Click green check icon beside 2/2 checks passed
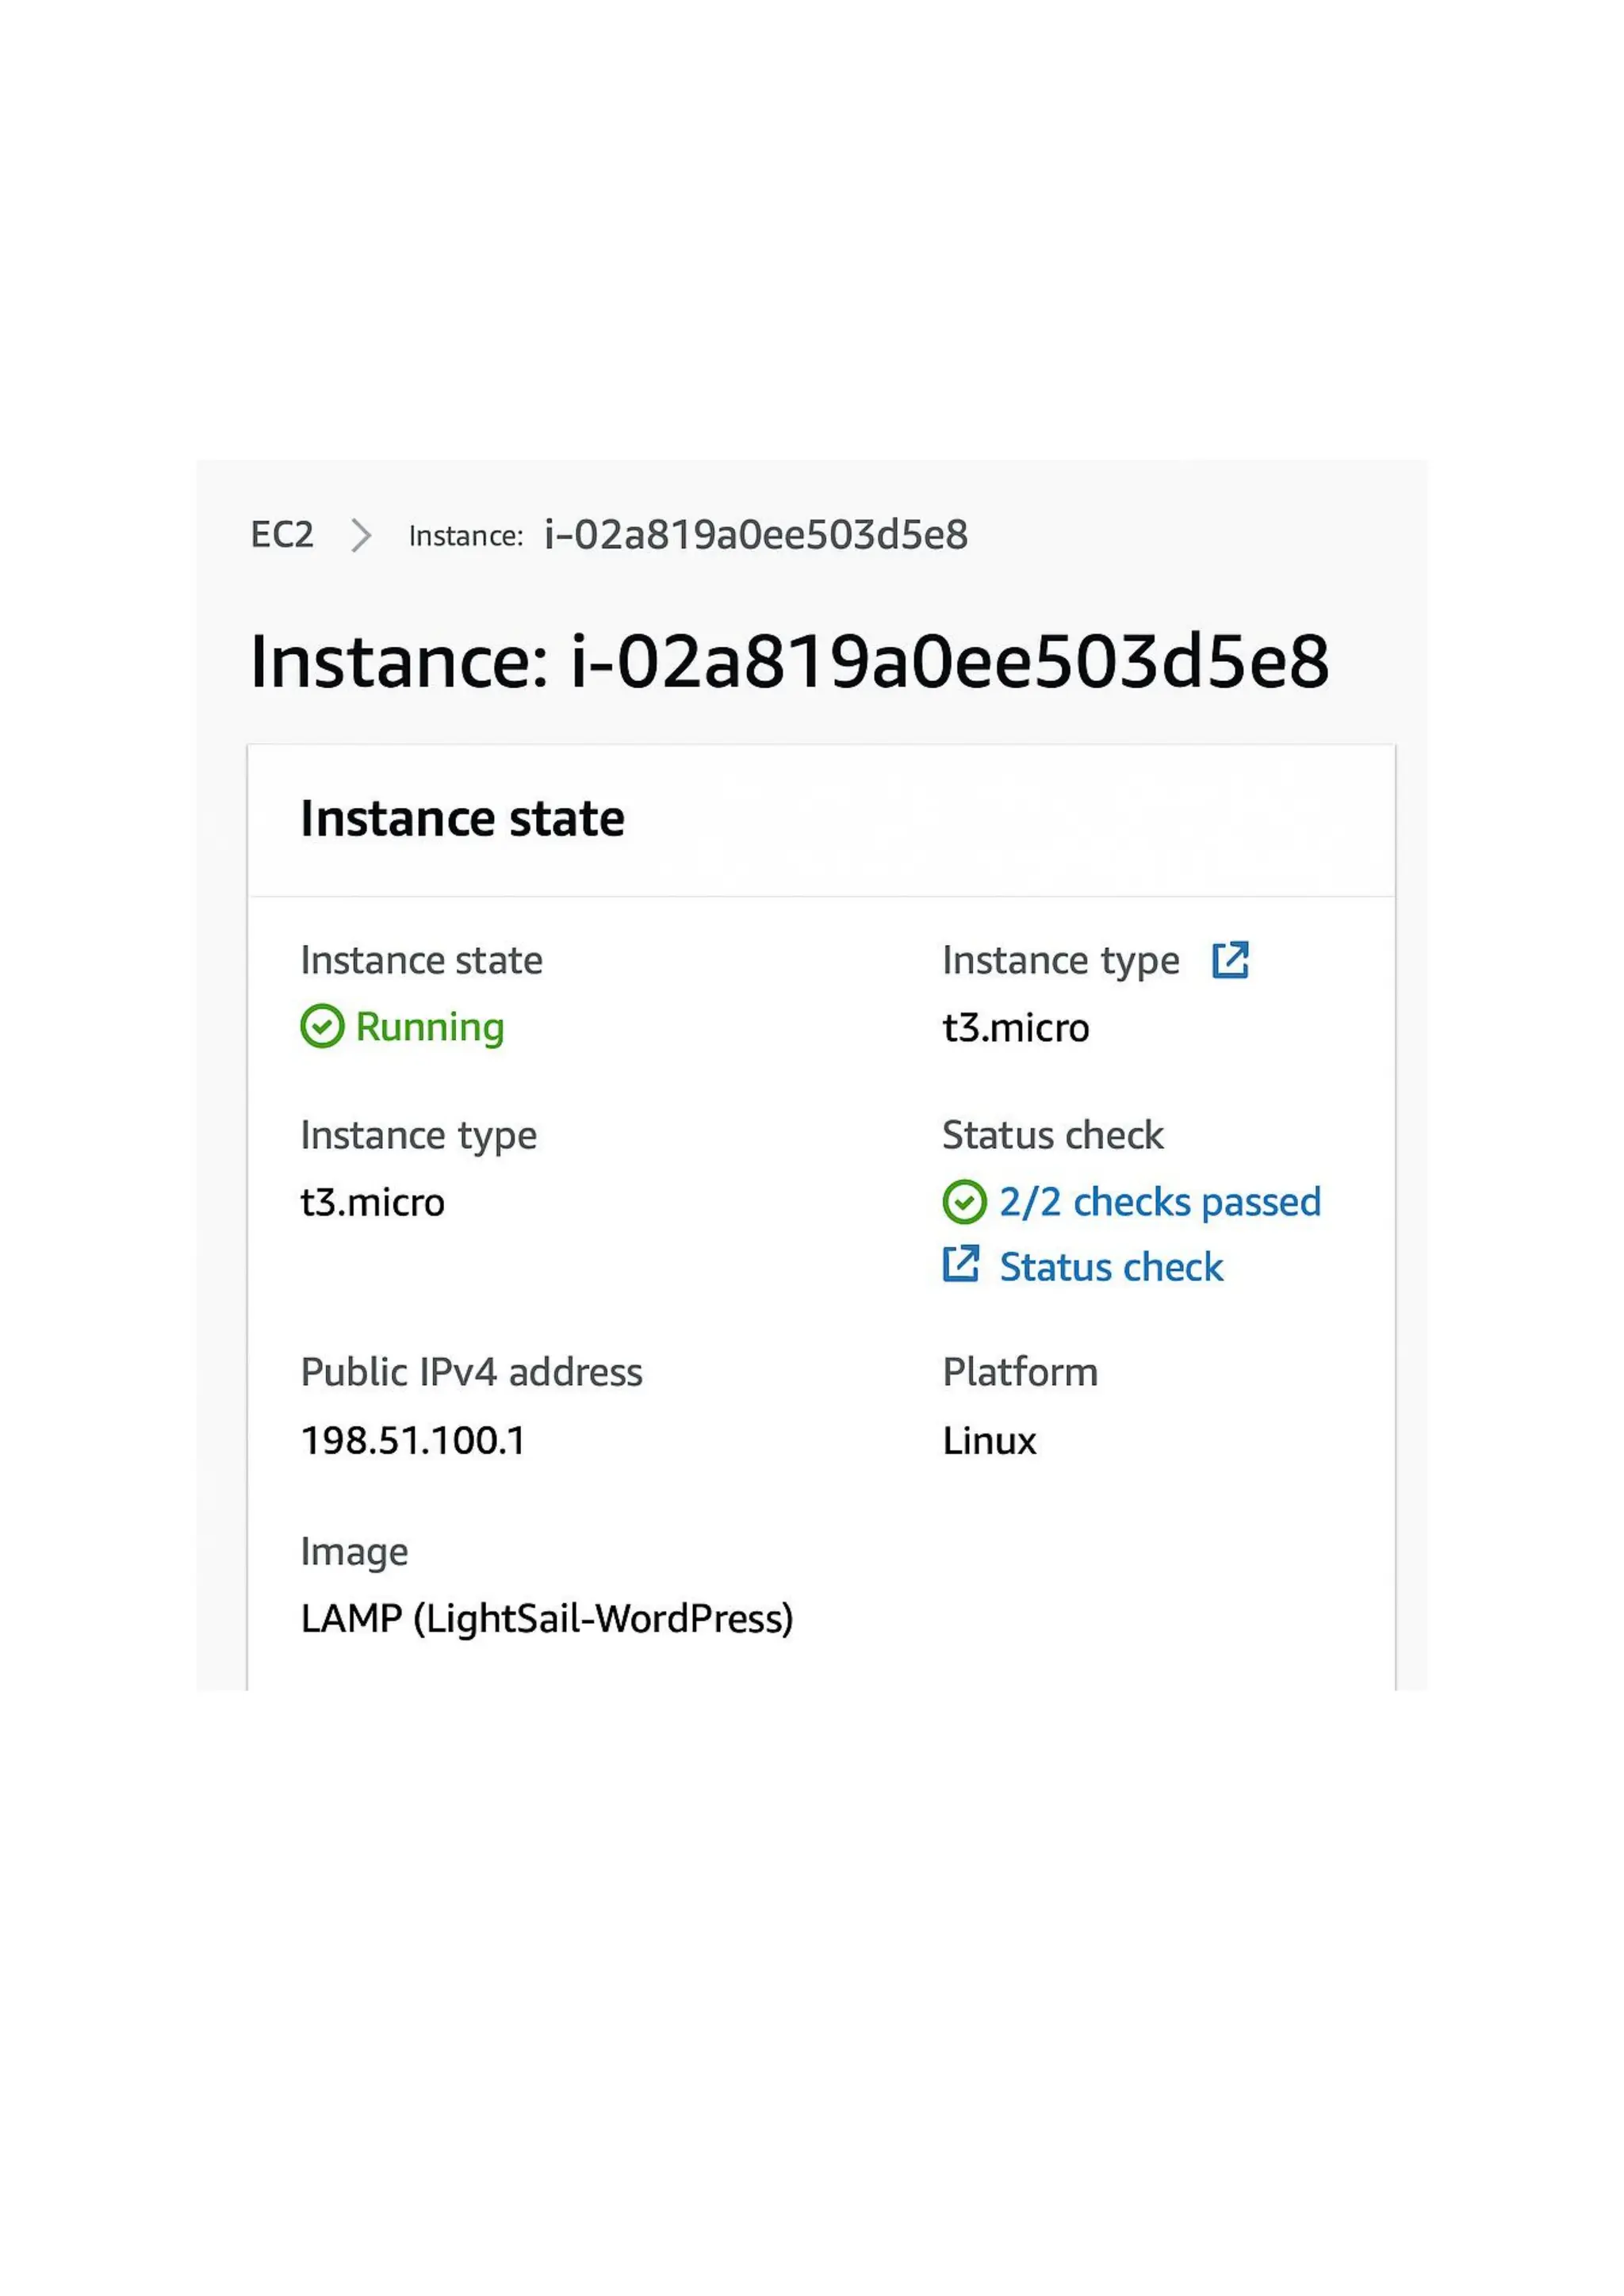Viewport: 1624px width, 2296px height. [964, 1202]
